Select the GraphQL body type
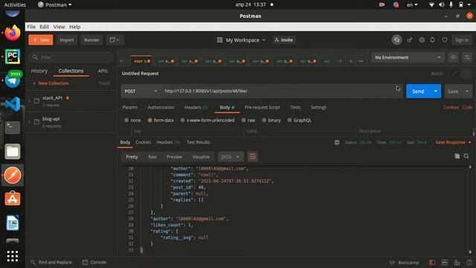 [289, 121]
